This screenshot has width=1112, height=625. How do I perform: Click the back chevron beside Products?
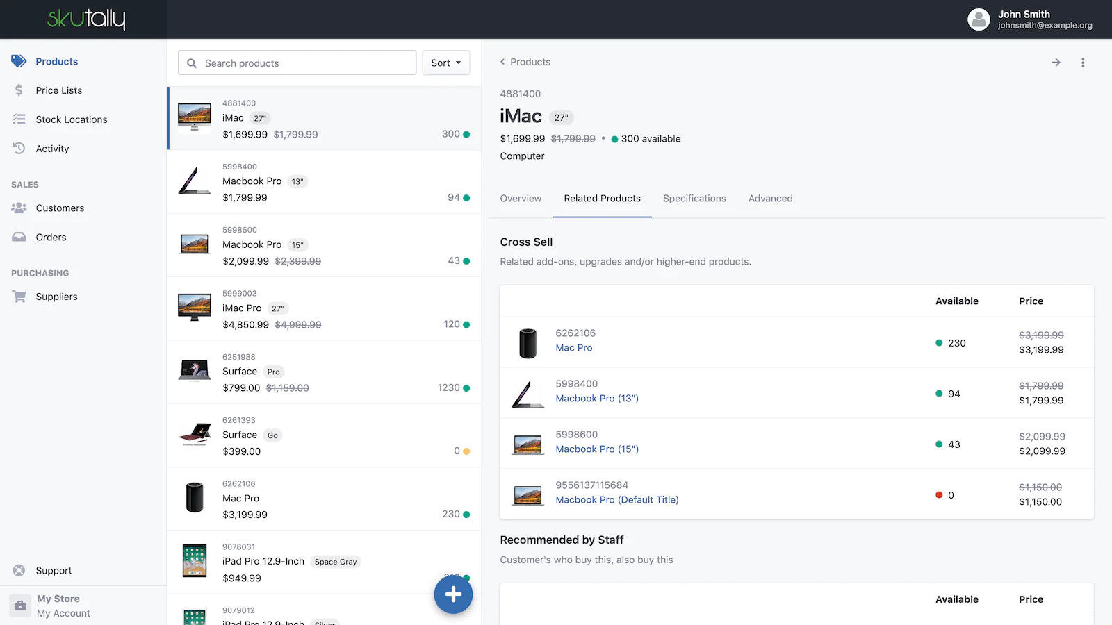tap(502, 62)
